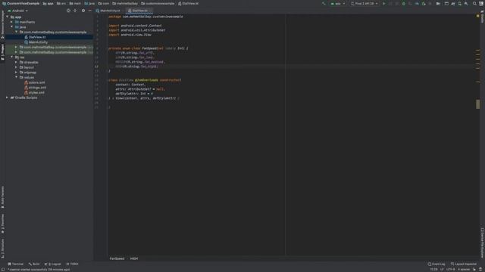This screenshot has height=272, width=485.
Task: Open the Build Variants side tab
Action: [x=2, y=196]
